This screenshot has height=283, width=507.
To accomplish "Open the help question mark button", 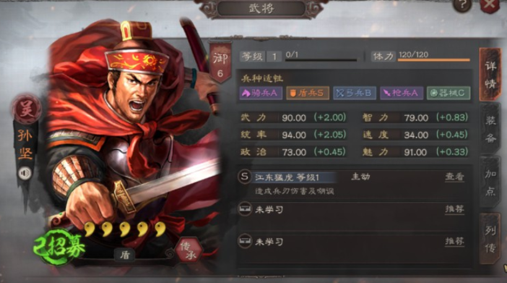I will pyautogui.click(x=461, y=6).
